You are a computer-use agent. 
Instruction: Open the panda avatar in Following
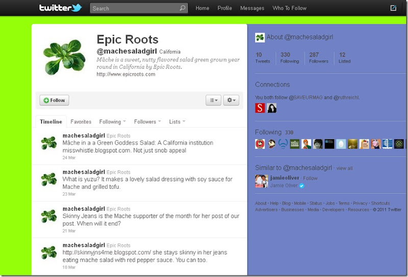click(x=272, y=144)
